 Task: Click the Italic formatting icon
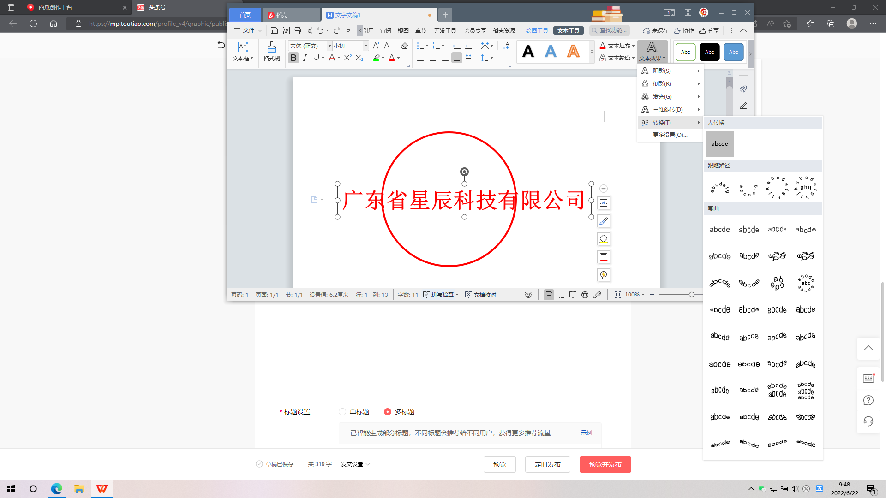305,58
